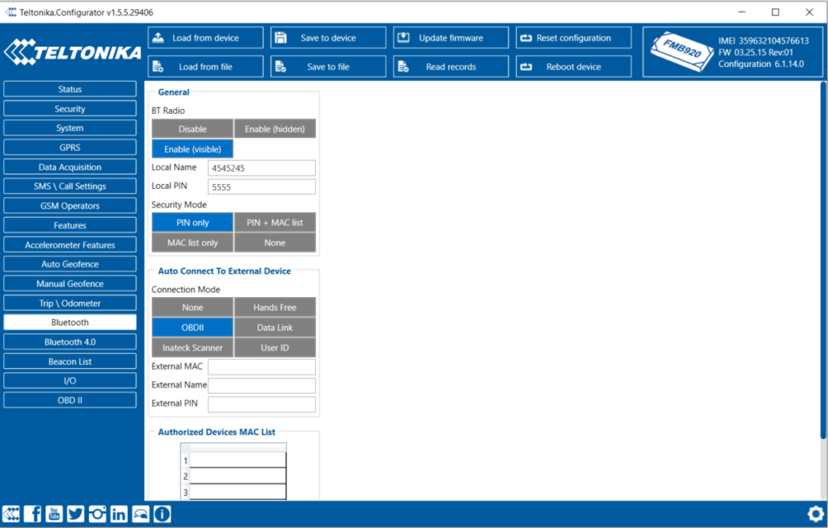This screenshot has height=528, width=828.
Task: Click Load from file
Action: tap(205, 66)
